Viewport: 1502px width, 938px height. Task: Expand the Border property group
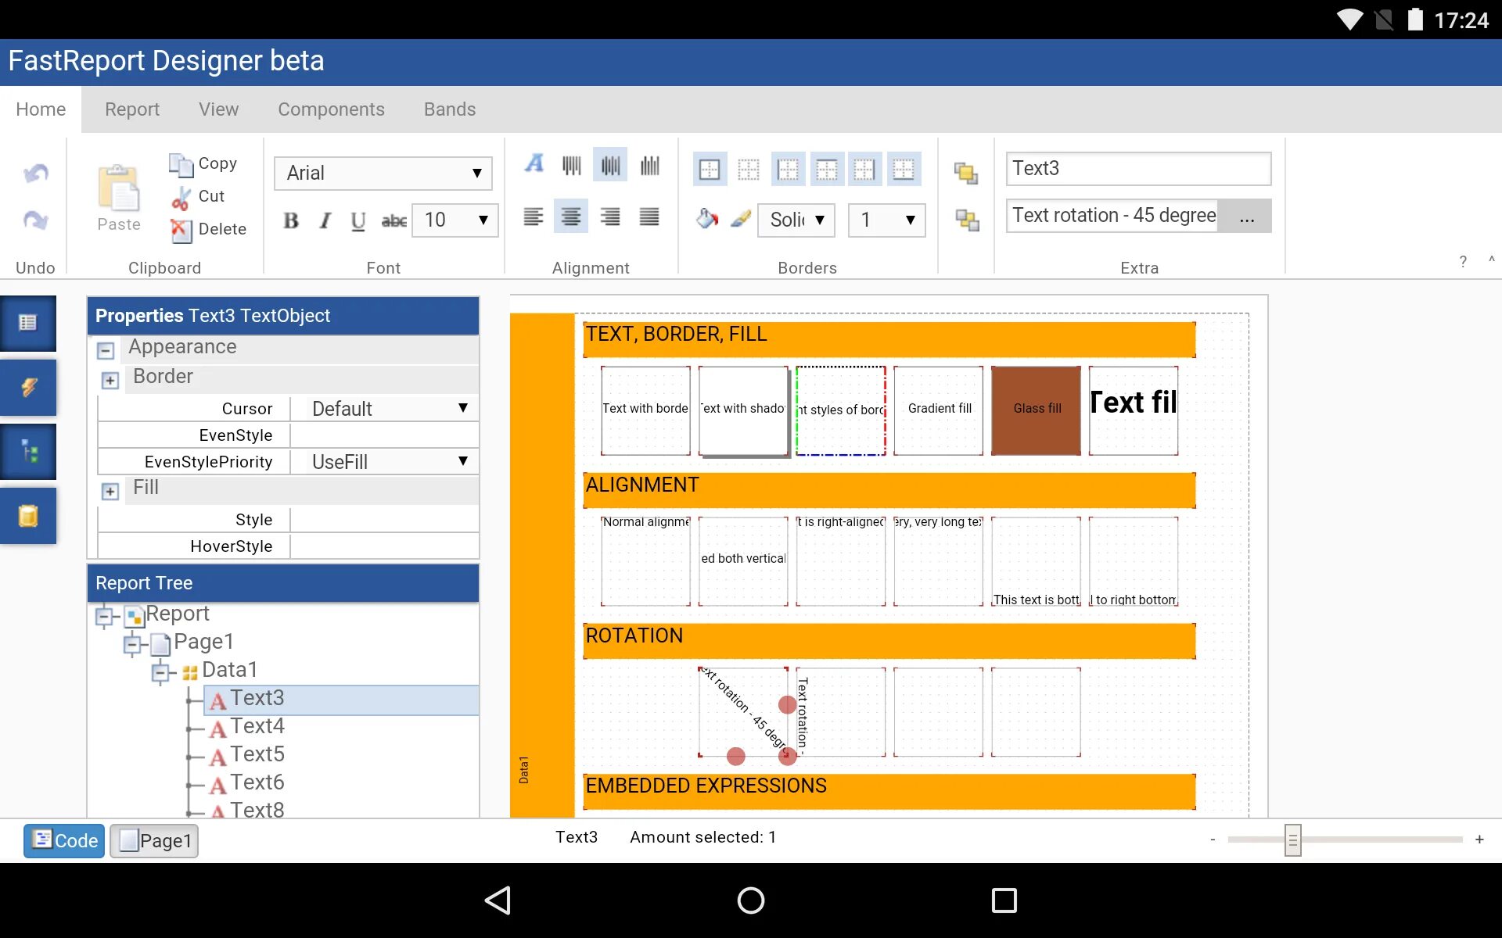tap(110, 381)
